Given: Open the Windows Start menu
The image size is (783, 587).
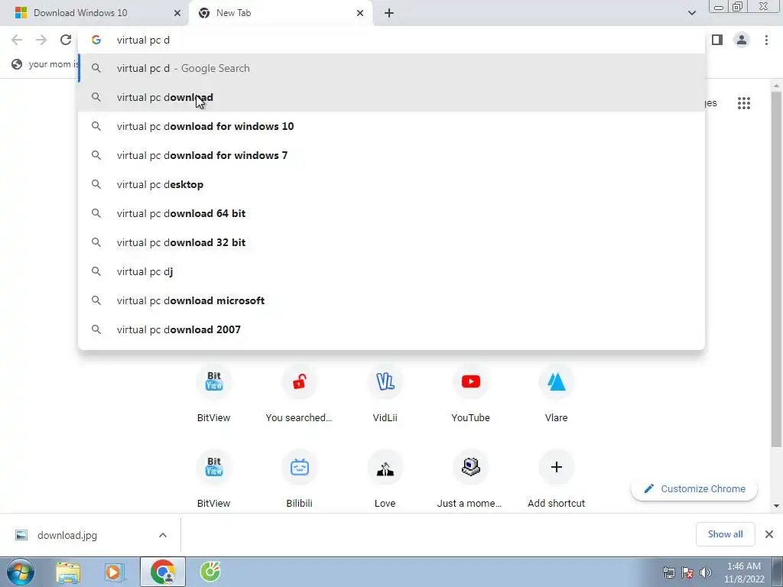Looking at the screenshot, I should coord(20,572).
